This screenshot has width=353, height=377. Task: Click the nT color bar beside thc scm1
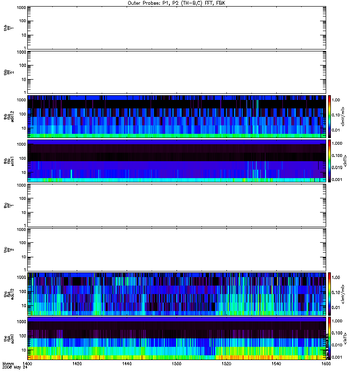coord(329,338)
